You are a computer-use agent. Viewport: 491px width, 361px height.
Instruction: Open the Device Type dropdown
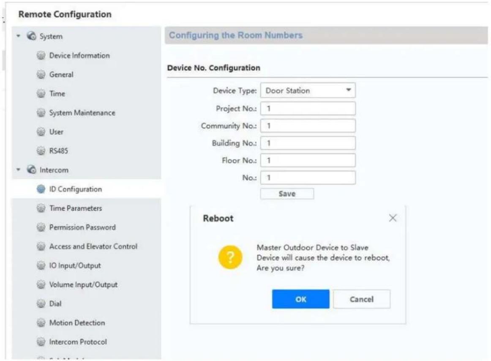coord(308,90)
